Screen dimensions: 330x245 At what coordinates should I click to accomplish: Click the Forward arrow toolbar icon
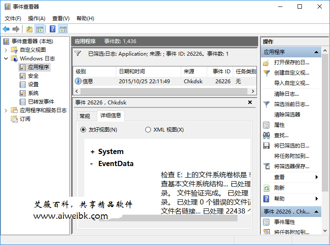pos(16,29)
